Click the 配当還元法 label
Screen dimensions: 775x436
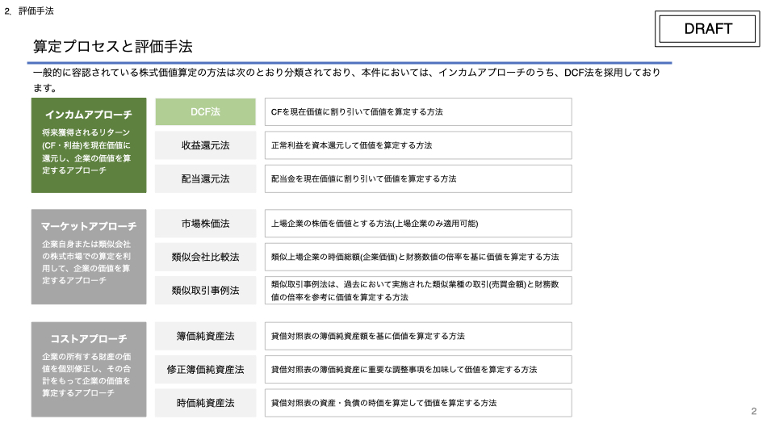[206, 179]
